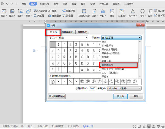Insert page number (页码)
Image resolution: width=165 pixels, height=129 pixels.
click(x=95, y=13)
